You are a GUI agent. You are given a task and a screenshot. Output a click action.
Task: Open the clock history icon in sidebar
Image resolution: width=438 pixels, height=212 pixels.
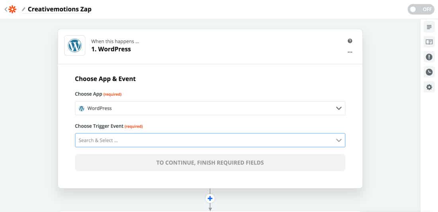pos(429,72)
